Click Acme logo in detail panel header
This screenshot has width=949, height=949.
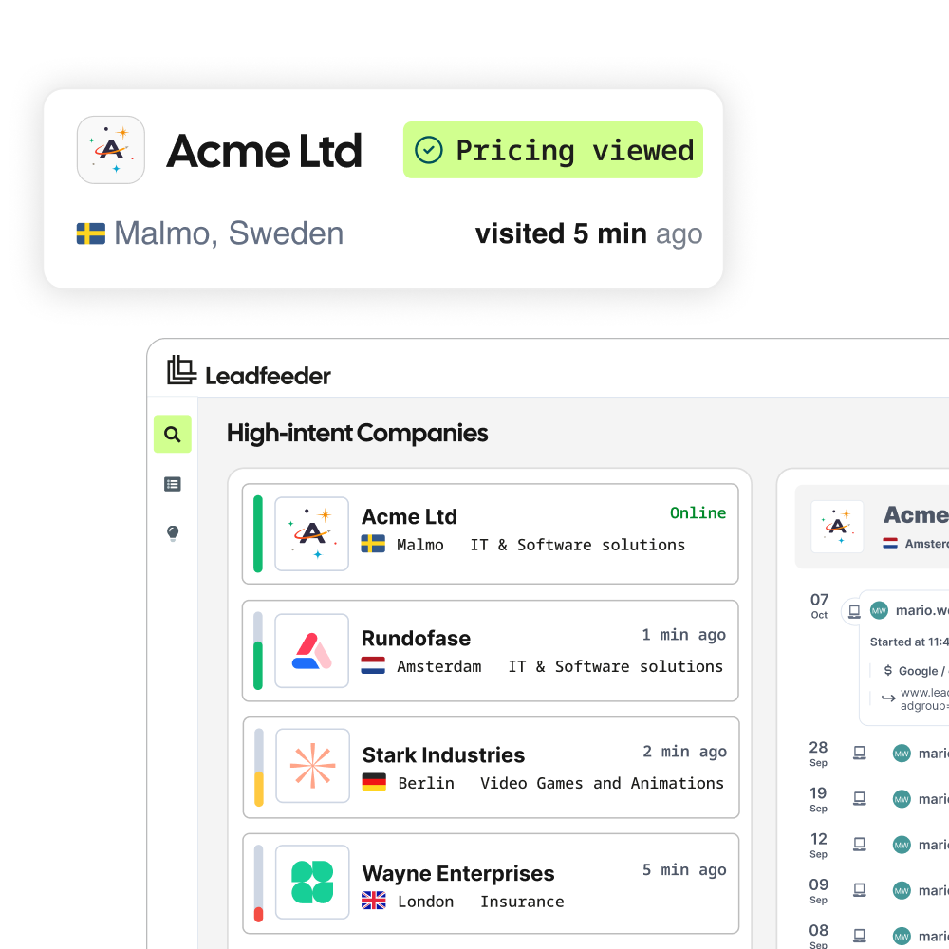pos(837,527)
